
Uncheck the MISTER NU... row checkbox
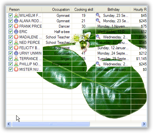pos(10,70)
